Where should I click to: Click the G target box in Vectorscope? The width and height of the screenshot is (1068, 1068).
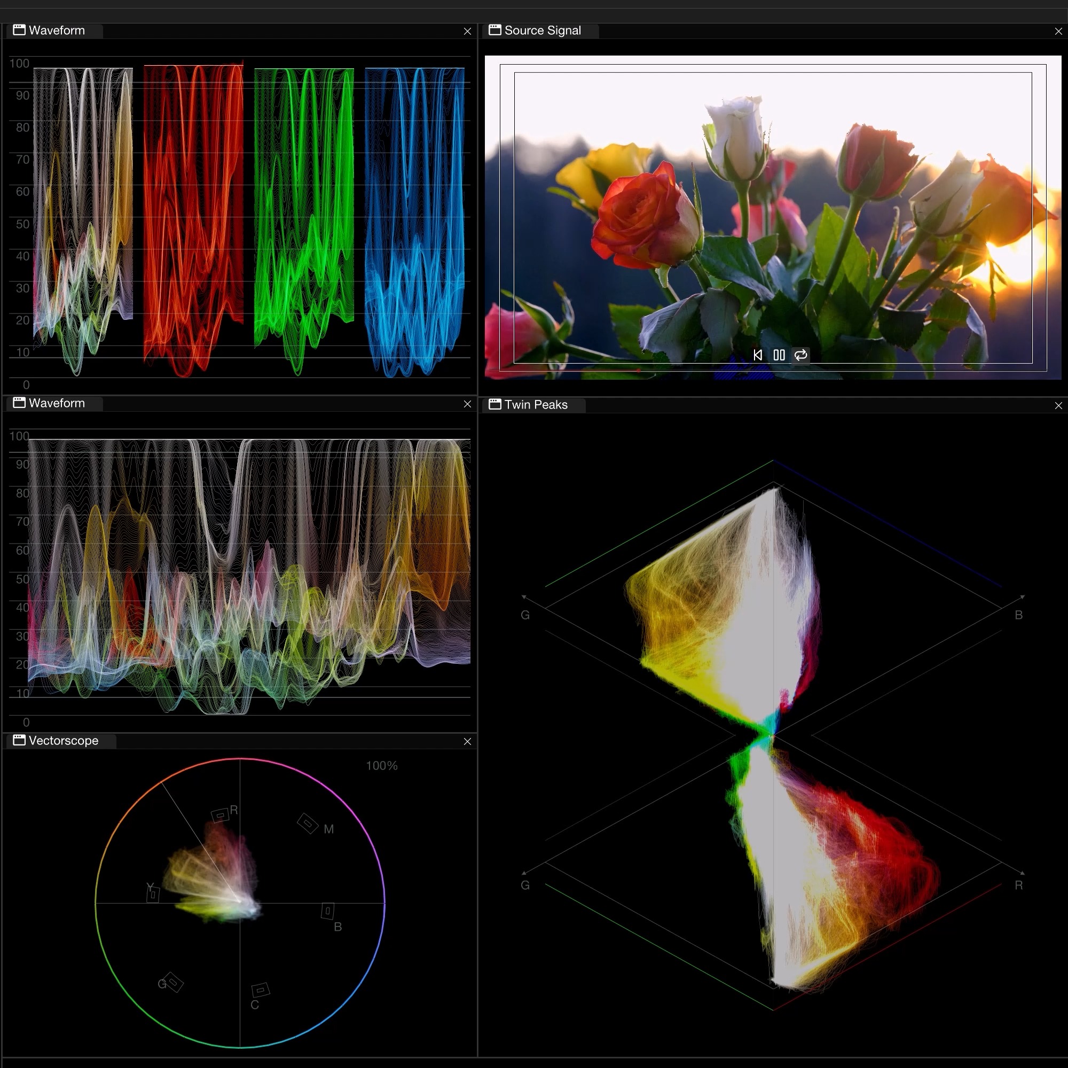tap(174, 982)
